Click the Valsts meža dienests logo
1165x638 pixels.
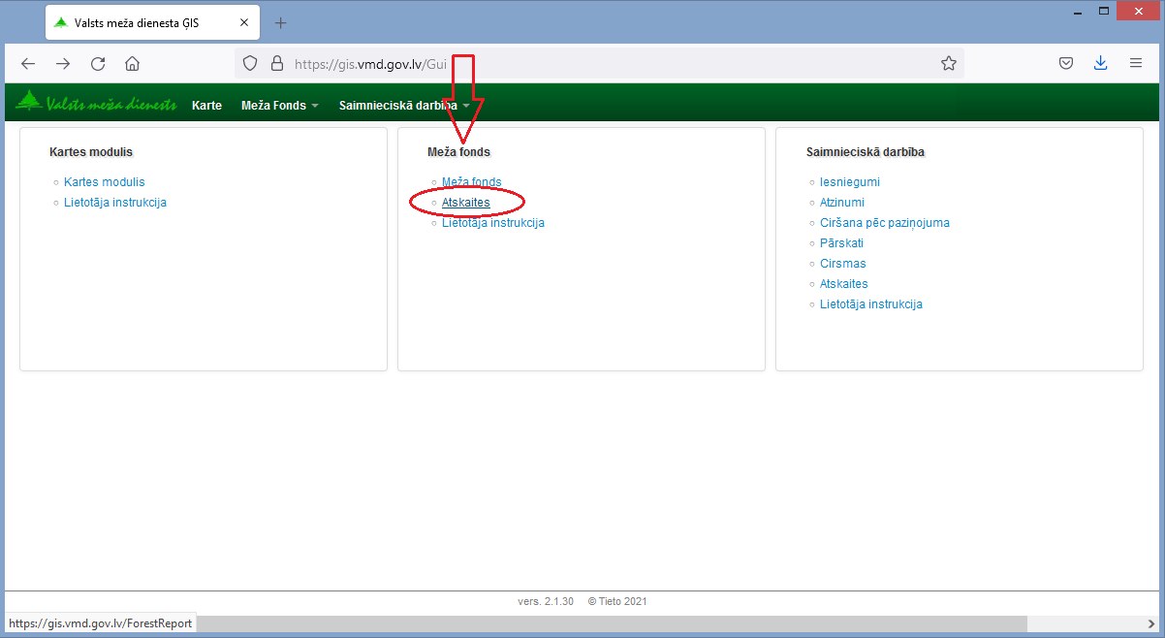pos(96,104)
